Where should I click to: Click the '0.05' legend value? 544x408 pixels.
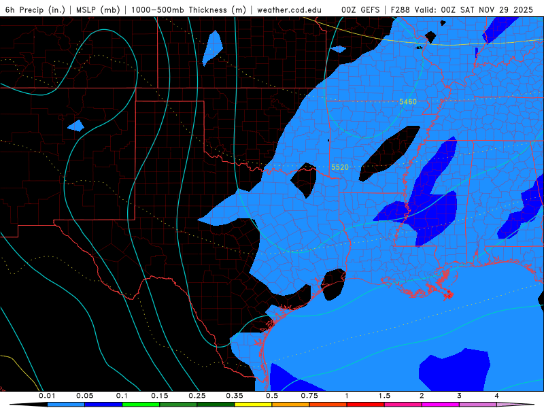(84, 396)
